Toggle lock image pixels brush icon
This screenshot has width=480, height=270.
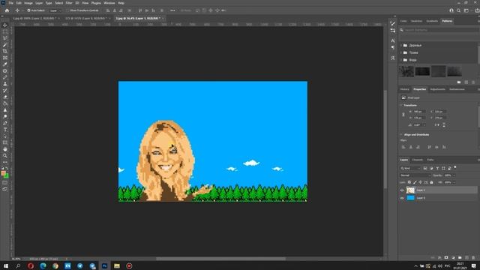[x=415, y=182]
